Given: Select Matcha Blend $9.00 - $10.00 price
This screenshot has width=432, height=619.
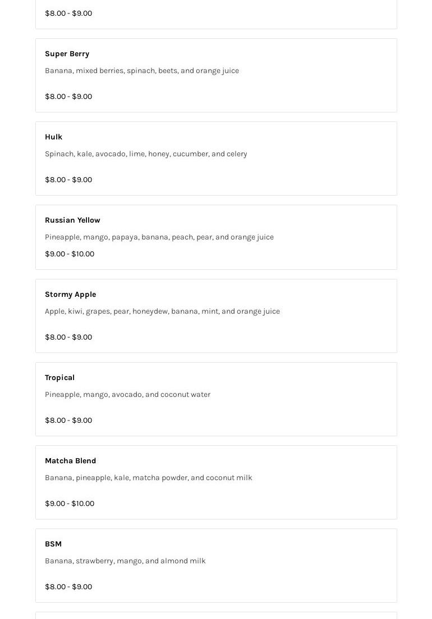Looking at the screenshot, I should click(70, 504).
